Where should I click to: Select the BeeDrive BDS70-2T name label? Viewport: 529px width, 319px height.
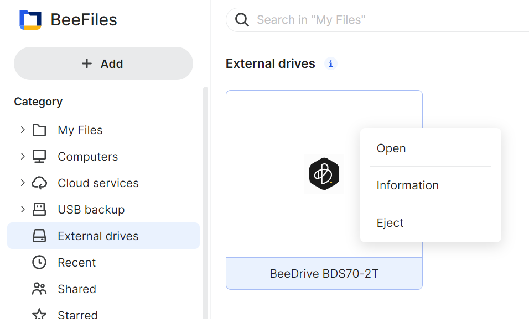[324, 274]
